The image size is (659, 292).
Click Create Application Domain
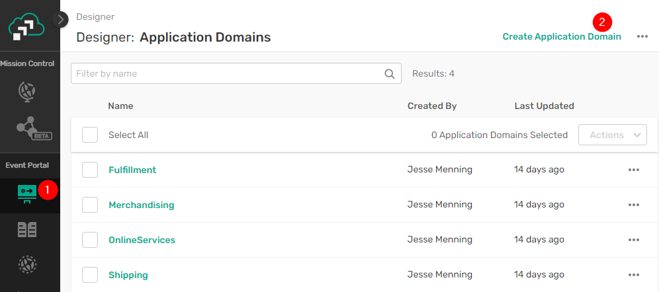tap(562, 36)
